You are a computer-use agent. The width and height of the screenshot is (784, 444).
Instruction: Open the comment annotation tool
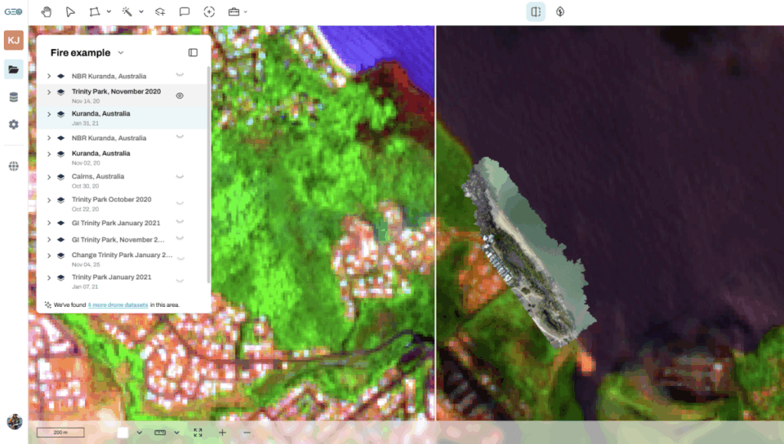185,11
